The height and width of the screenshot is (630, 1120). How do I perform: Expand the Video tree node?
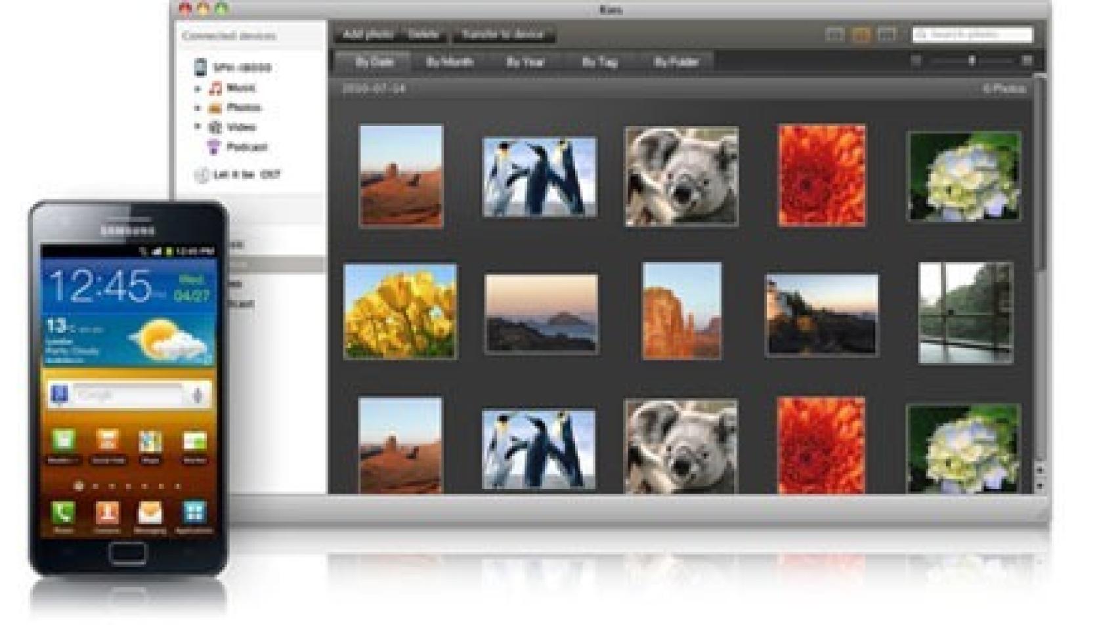[198, 127]
